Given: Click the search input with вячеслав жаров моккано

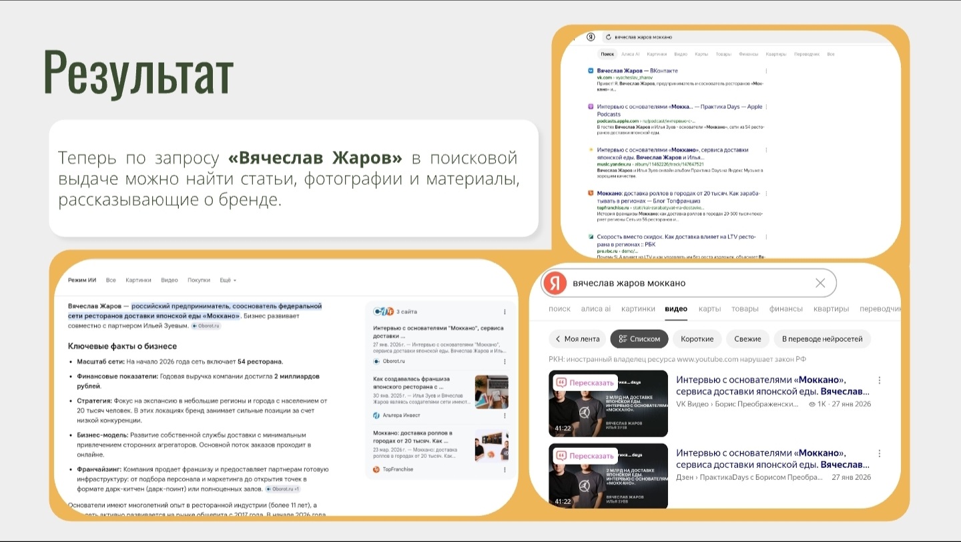Looking at the screenshot, I should pyautogui.click(x=687, y=283).
